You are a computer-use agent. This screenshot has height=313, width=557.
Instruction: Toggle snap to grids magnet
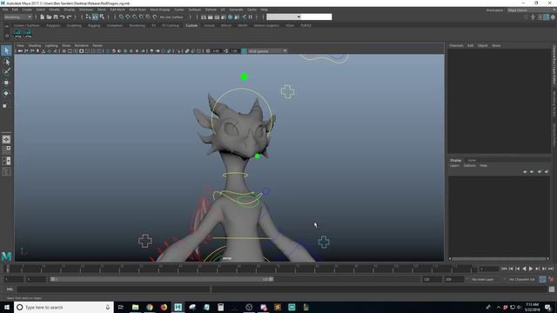pos(121,17)
